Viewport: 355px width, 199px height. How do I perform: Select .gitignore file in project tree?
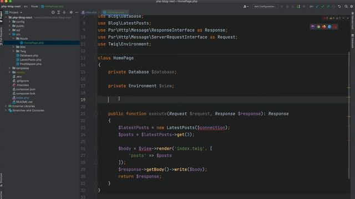[21, 81]
